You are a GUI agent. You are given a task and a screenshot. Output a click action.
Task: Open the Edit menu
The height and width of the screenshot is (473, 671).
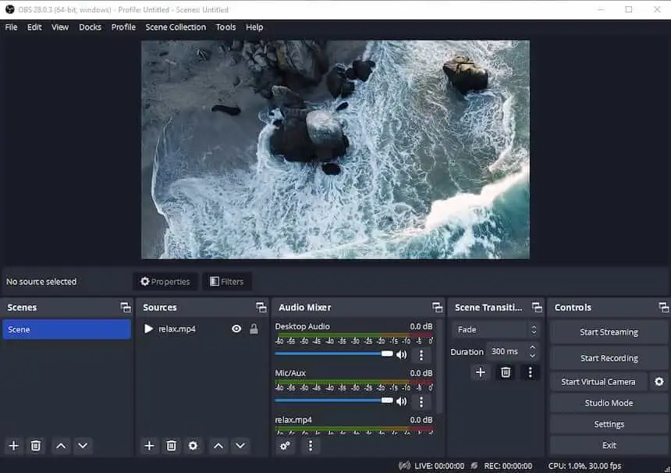[x=34, y=27]
